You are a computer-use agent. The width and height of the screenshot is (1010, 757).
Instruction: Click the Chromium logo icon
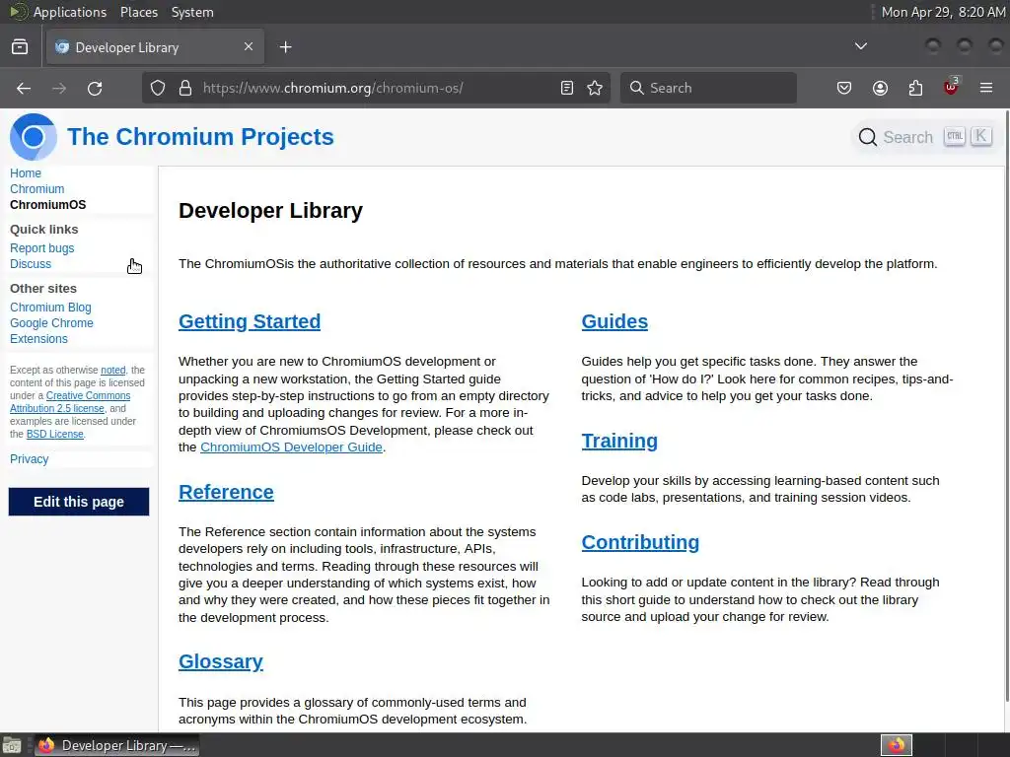(x=33, y=136)
